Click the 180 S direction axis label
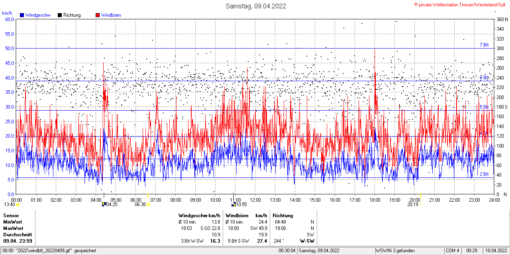 coord(501,107)
